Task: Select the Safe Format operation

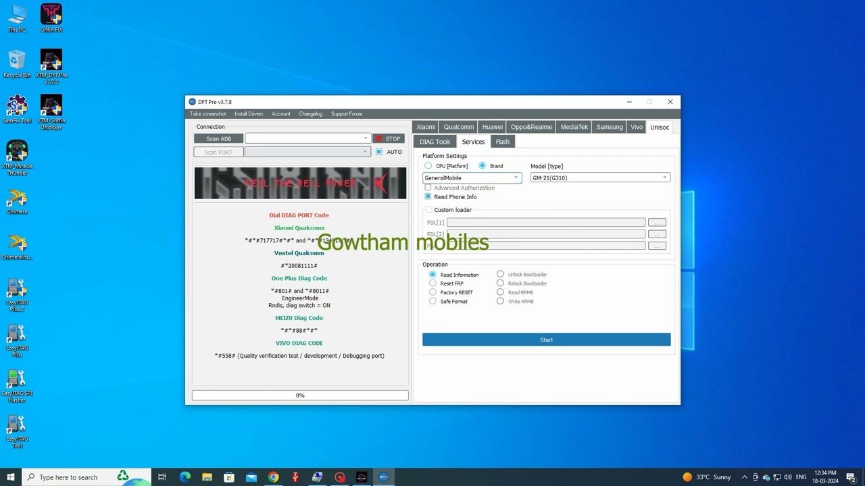Action: tap(432, 301)
